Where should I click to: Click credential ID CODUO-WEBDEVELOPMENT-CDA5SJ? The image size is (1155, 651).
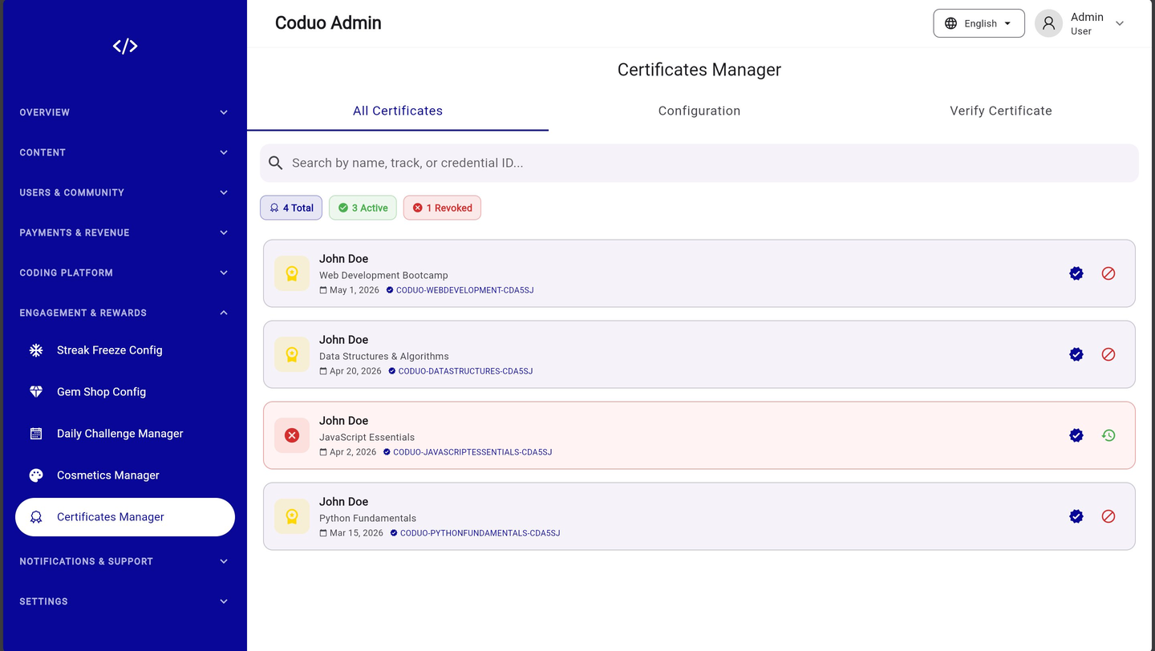(x=464, y=290)
